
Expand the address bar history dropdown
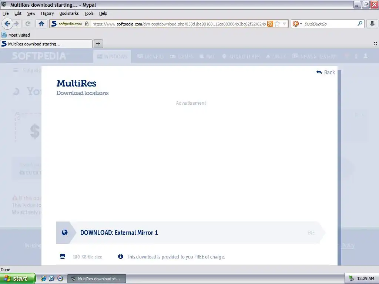tap(285, 24)
